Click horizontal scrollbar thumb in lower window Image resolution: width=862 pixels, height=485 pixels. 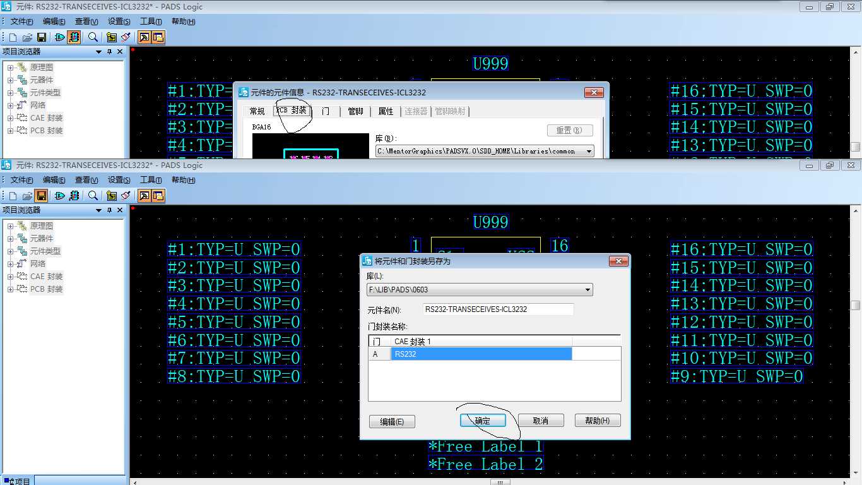[x=500, y=482]
